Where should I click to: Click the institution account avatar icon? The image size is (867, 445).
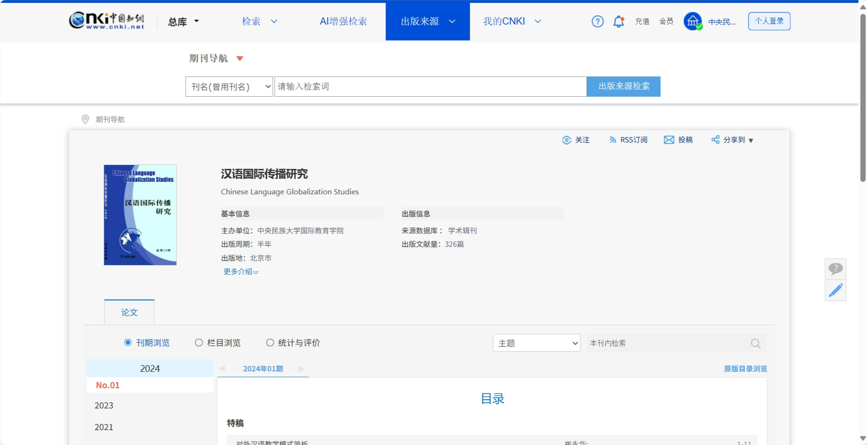(x=693, y=21)
